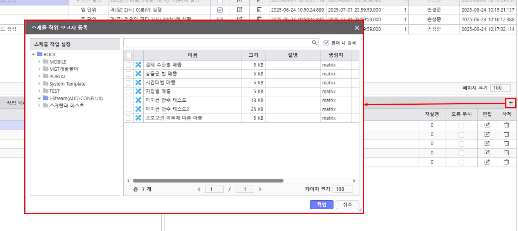
Task: Click edit icon in 일 단위 schedule row
Action: [240, 10]
